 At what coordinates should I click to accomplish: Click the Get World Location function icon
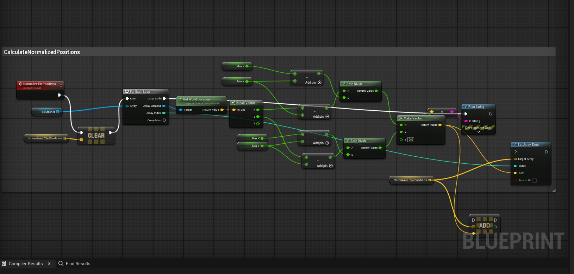pyautogui.click(x=180, y=99)
